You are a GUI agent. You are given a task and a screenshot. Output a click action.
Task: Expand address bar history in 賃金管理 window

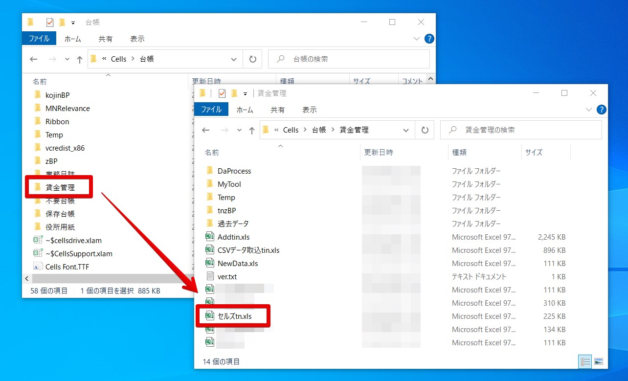click(x=405, y=130)
